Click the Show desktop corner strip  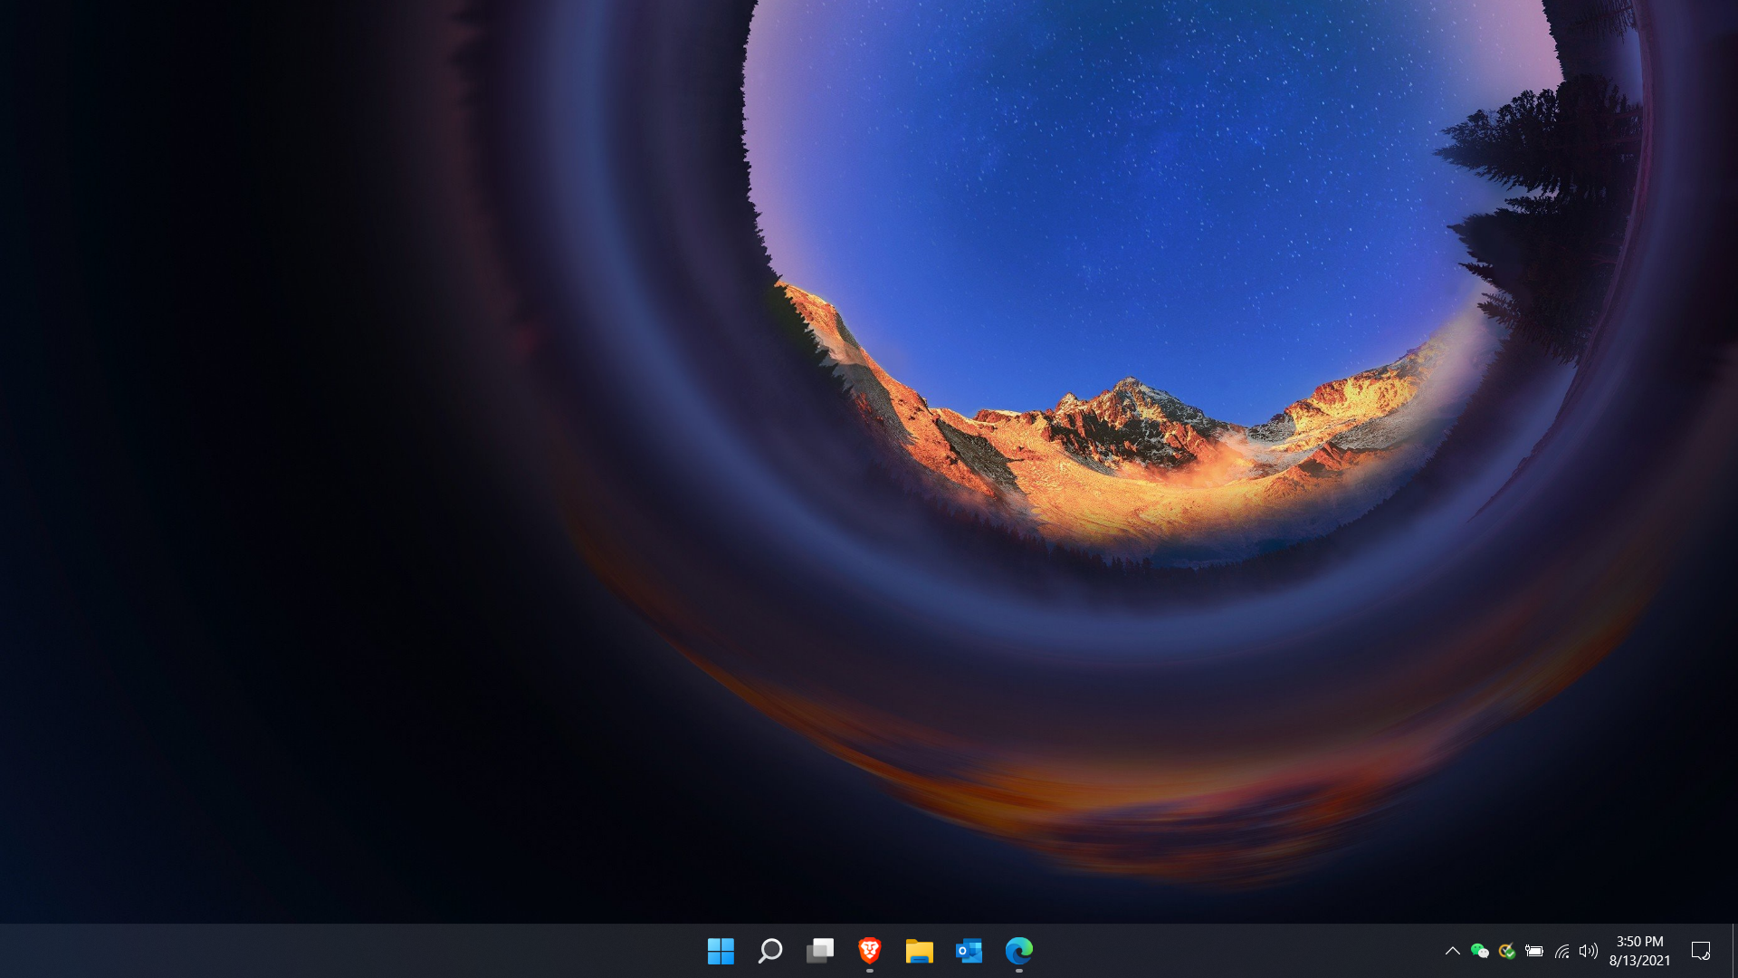tap(1734, 951)
